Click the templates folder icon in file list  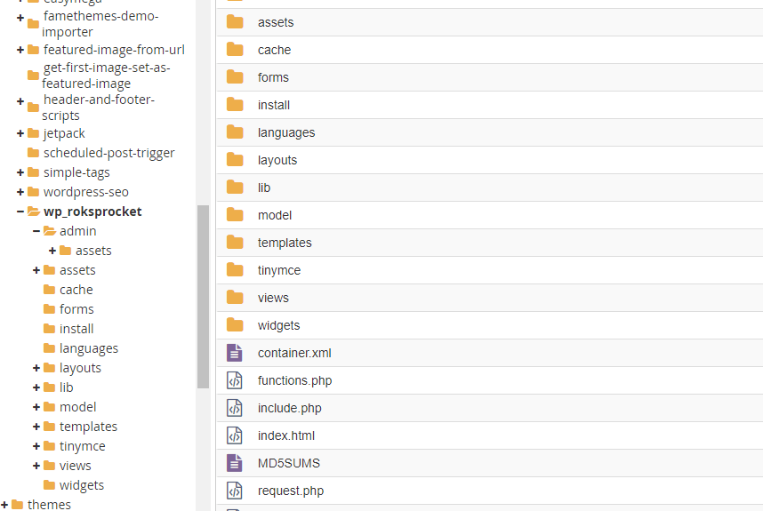tap(235, 242)
